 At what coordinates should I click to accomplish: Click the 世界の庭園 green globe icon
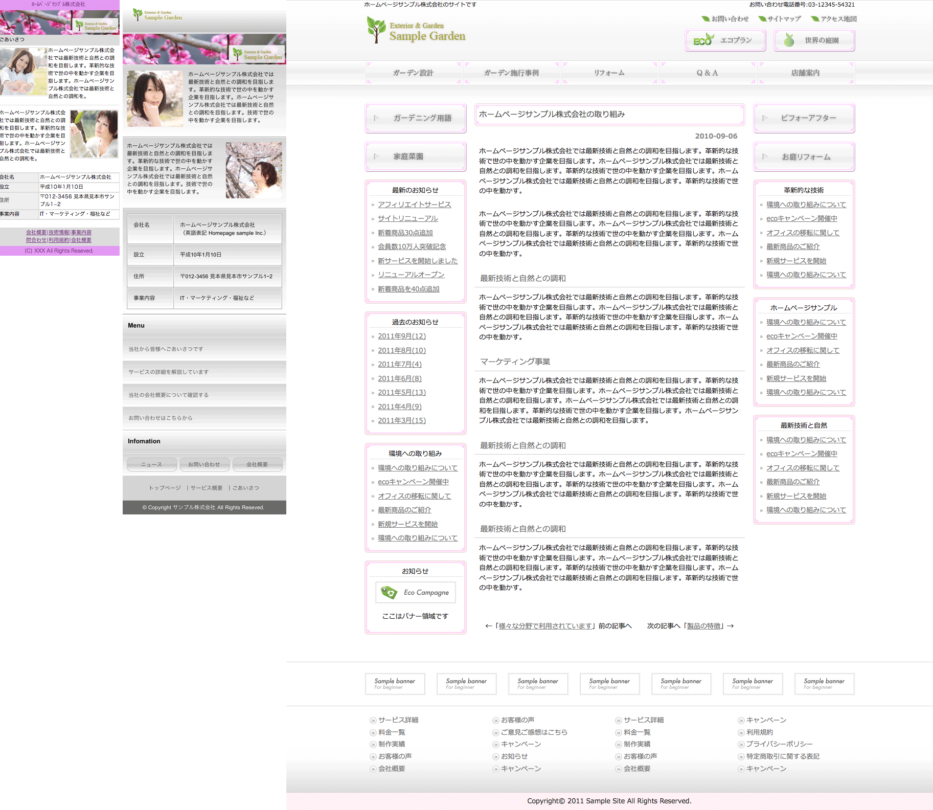coord(789,40)
